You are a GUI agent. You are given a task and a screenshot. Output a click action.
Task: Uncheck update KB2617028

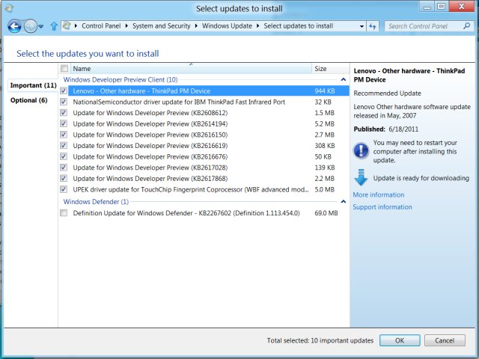pos(64,168)
